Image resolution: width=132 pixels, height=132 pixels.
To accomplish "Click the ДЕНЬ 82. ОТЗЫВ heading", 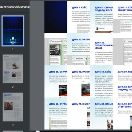I will (x=104, y=104).
